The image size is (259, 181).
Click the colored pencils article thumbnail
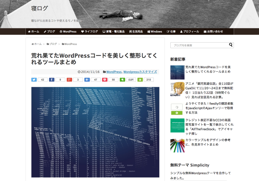(x=177, y=145)
